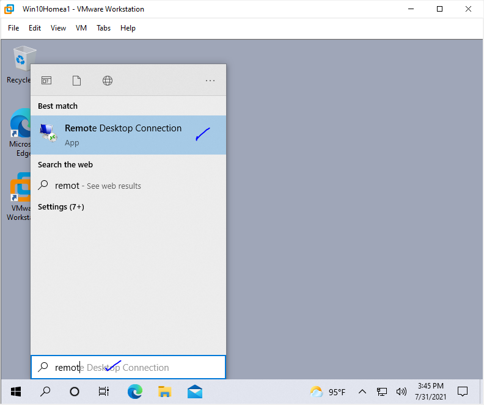Click the 3:45 PM date and time clock
The image size is (484, 405).
(x=431, y=392)
